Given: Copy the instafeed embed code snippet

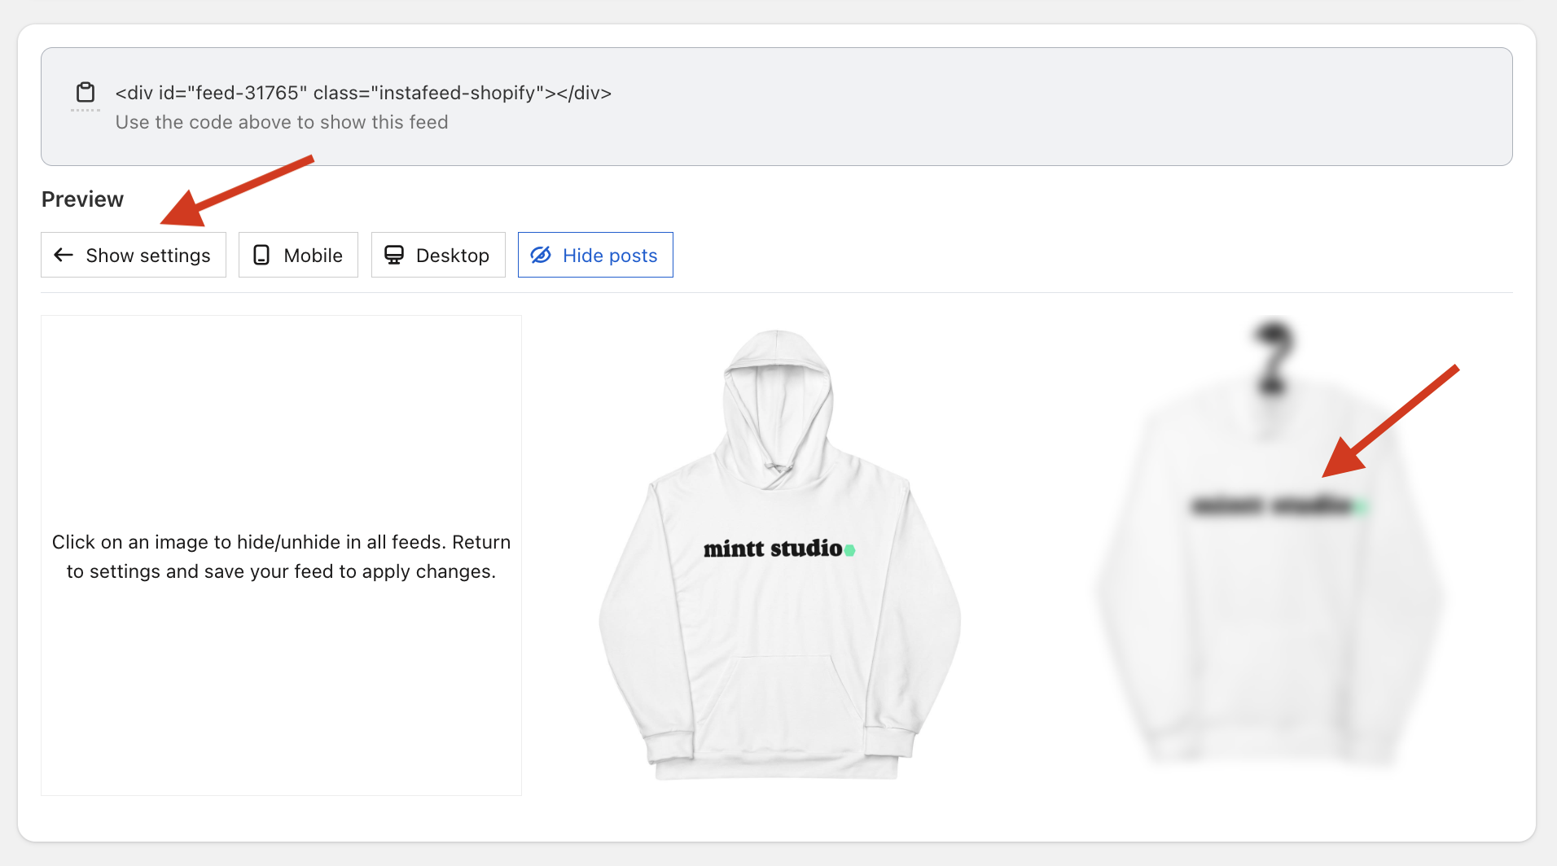Looking at the screenshot, I should click(x=363, y=93).
